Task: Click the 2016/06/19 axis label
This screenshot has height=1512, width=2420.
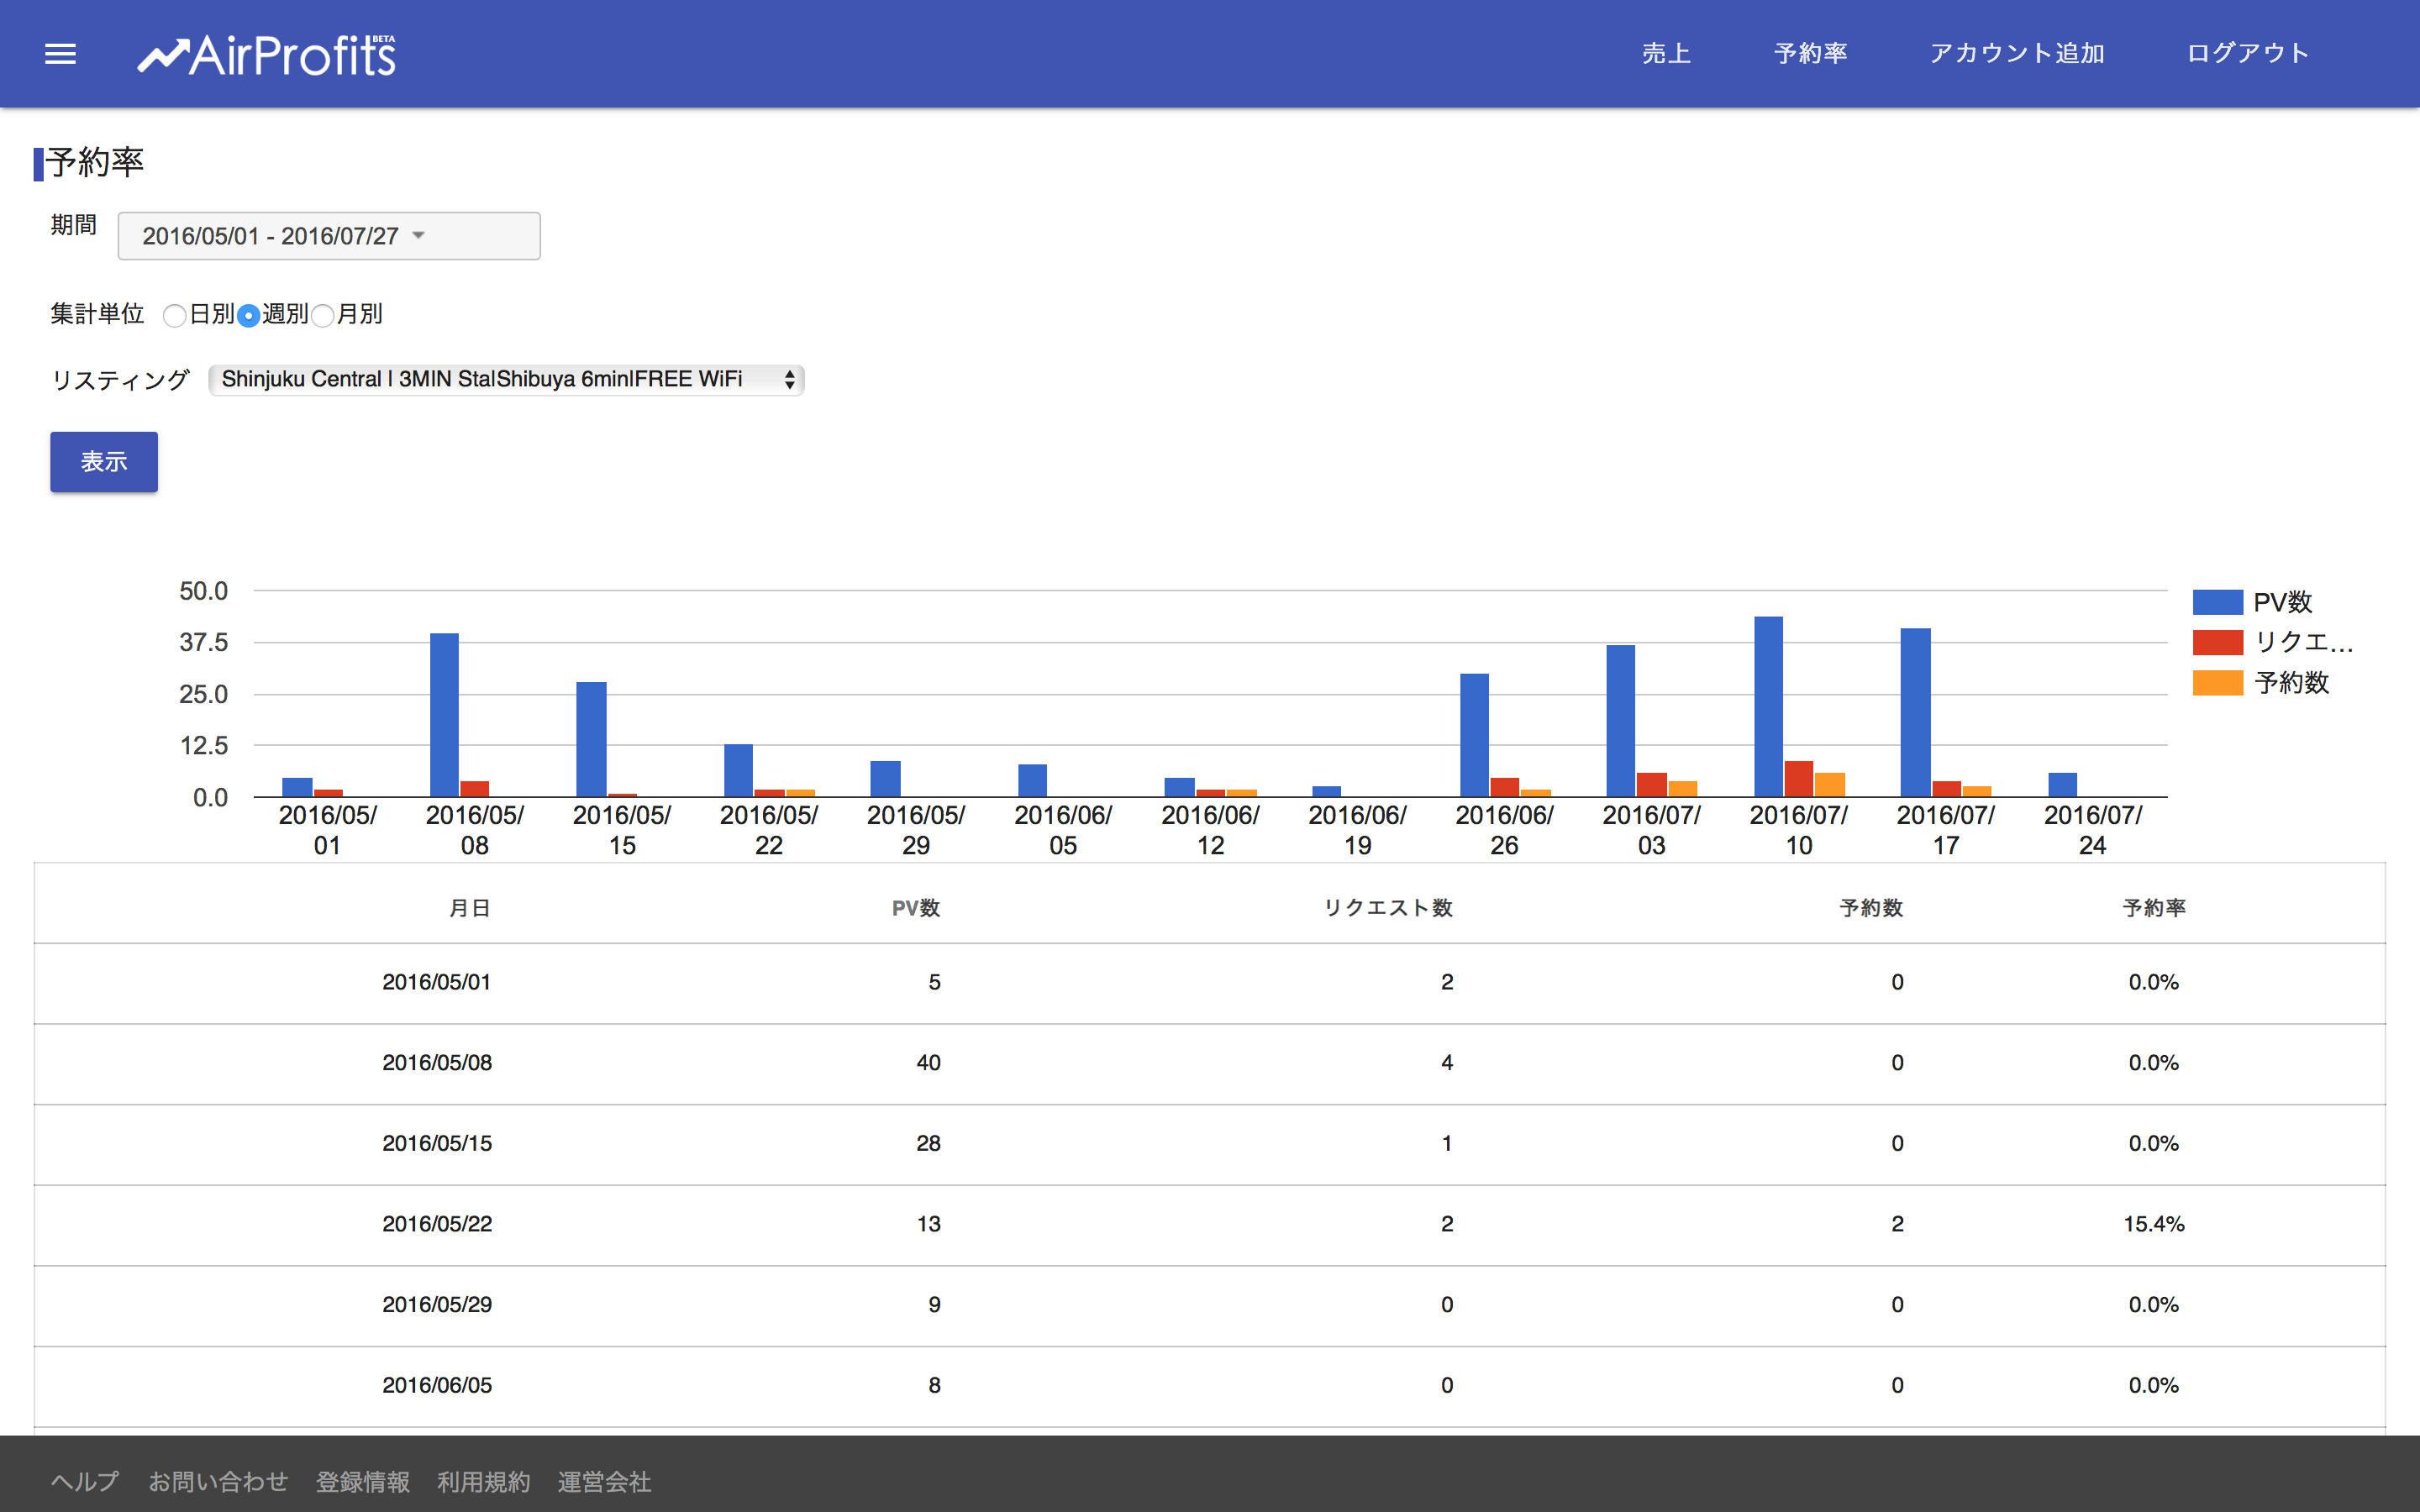Action: pos(1357,830)
